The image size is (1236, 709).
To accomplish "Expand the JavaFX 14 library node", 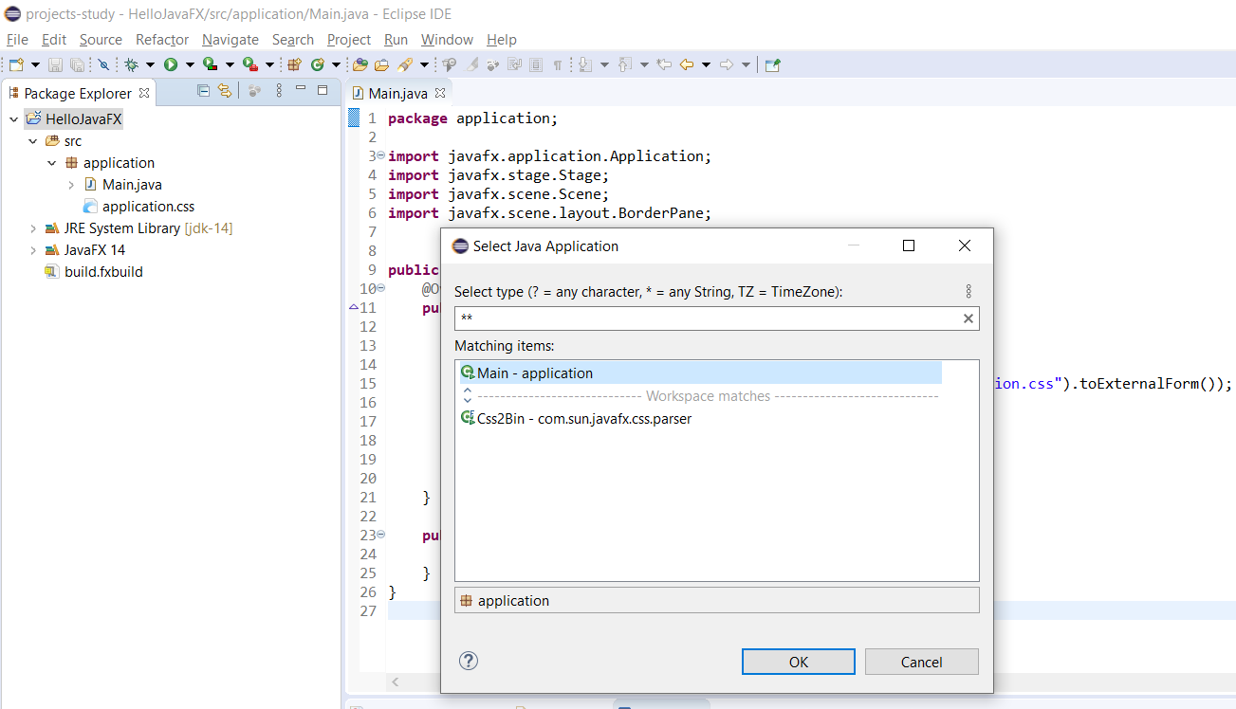I will tap(32, 250).
